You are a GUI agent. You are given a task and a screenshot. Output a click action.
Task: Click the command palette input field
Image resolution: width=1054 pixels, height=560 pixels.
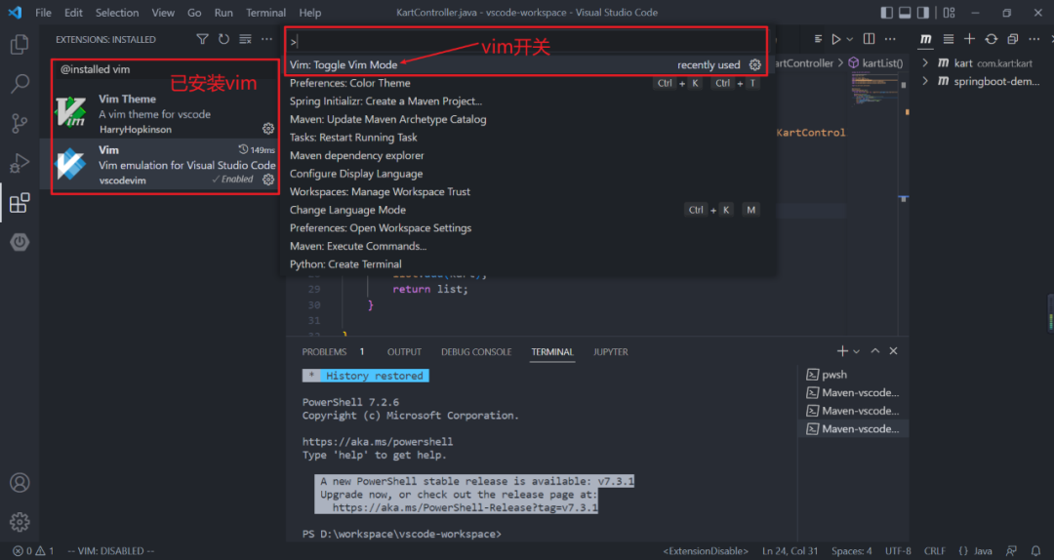(526, 41)
